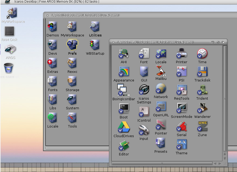
Task: Click the zoom gadget of AROS:Prefs window
Action: pyautogui.click(x=218, y=42)
